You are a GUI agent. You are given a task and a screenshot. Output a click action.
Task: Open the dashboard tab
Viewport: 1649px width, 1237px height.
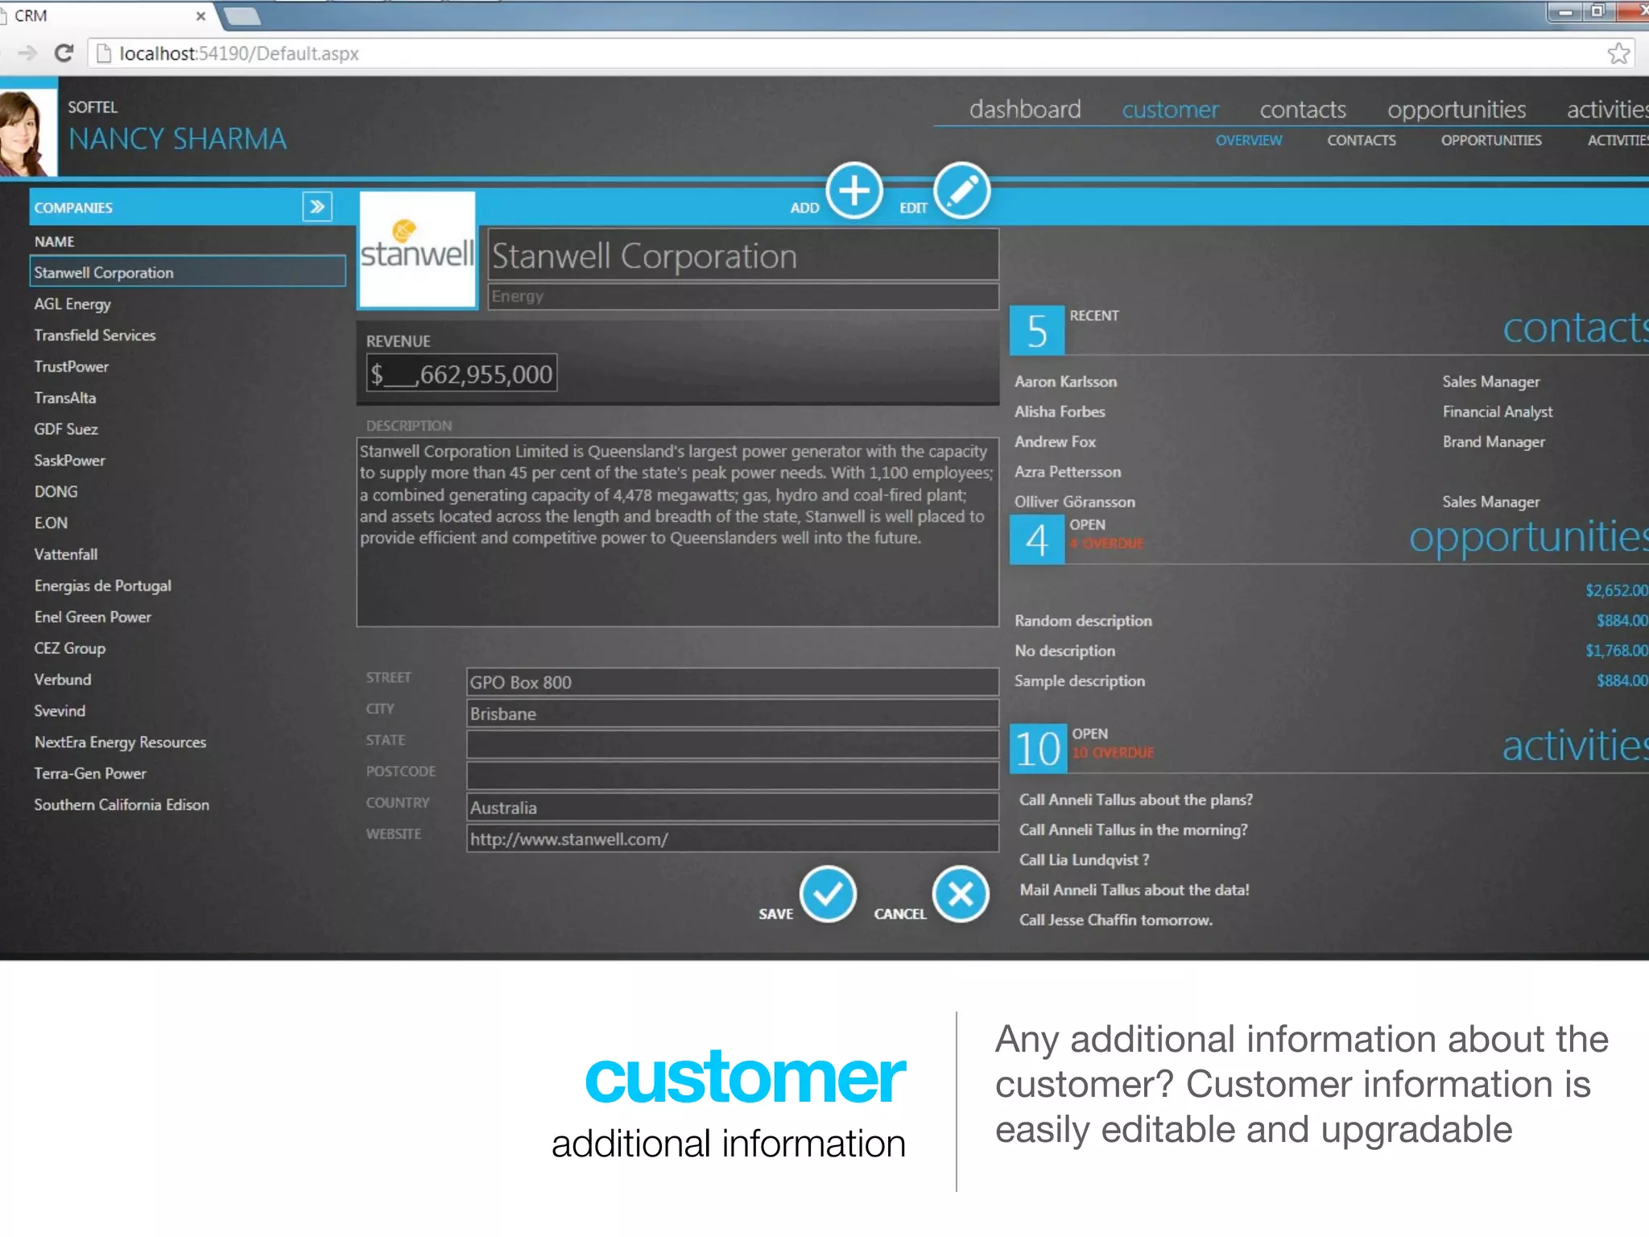coord(1025,110)
